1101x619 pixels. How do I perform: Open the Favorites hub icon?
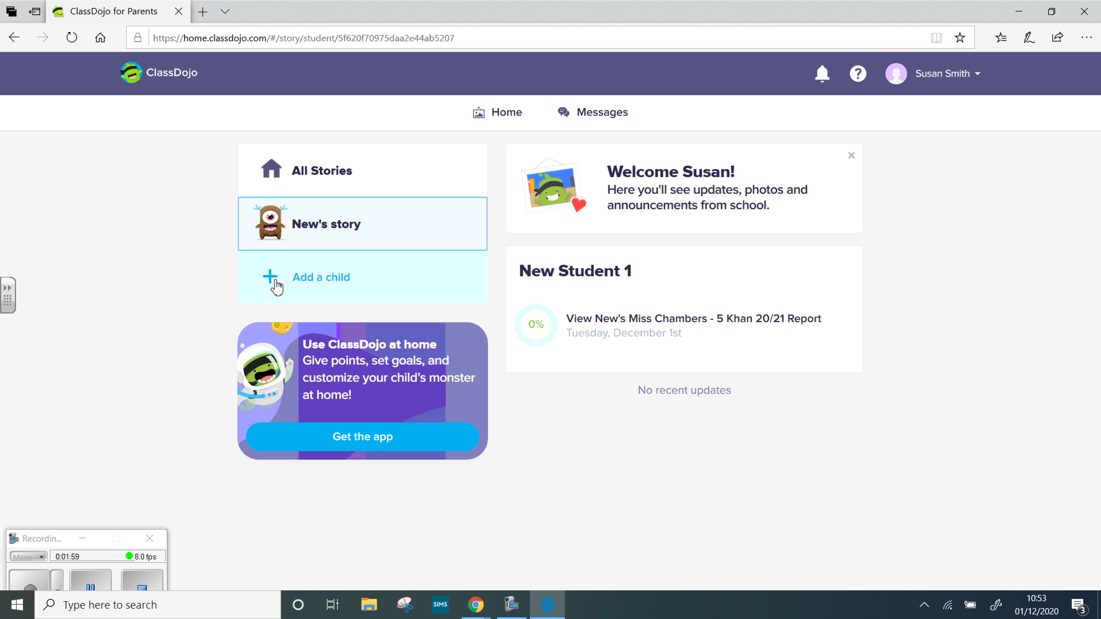(1001, 38)
